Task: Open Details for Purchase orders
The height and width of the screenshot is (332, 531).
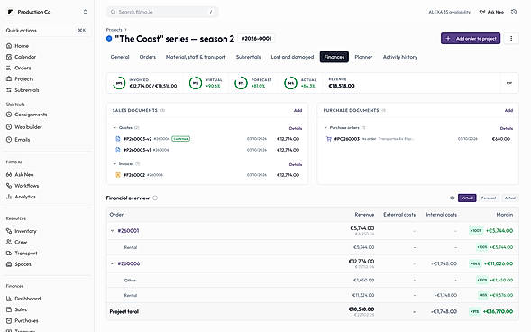Action: click(507, 128)
